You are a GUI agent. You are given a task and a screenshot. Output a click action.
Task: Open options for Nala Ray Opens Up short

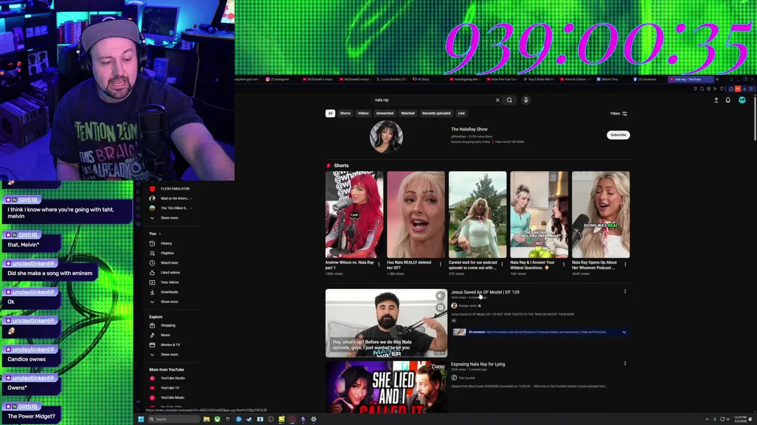pyautogui.click(x=625, y=264)
